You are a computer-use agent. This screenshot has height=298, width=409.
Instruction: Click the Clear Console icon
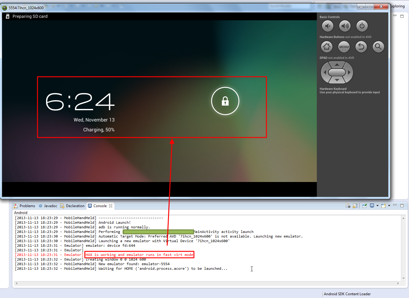point(348,206)
